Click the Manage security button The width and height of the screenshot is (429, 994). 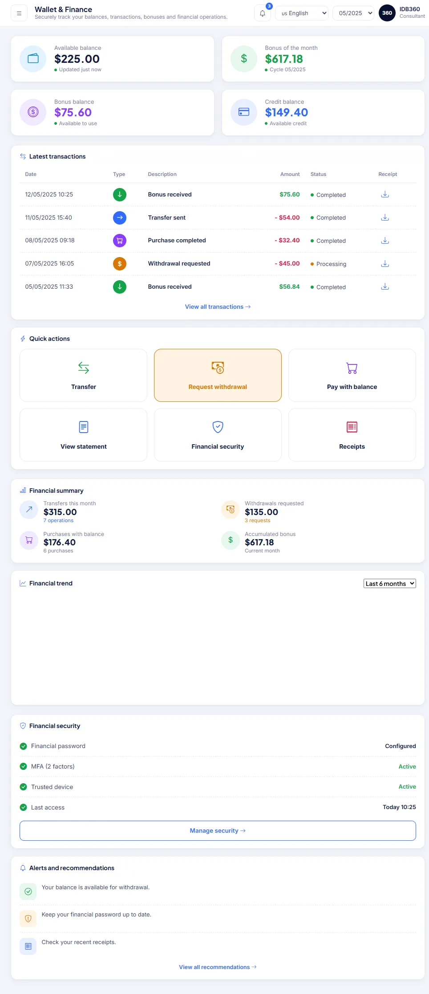[218, 831]
